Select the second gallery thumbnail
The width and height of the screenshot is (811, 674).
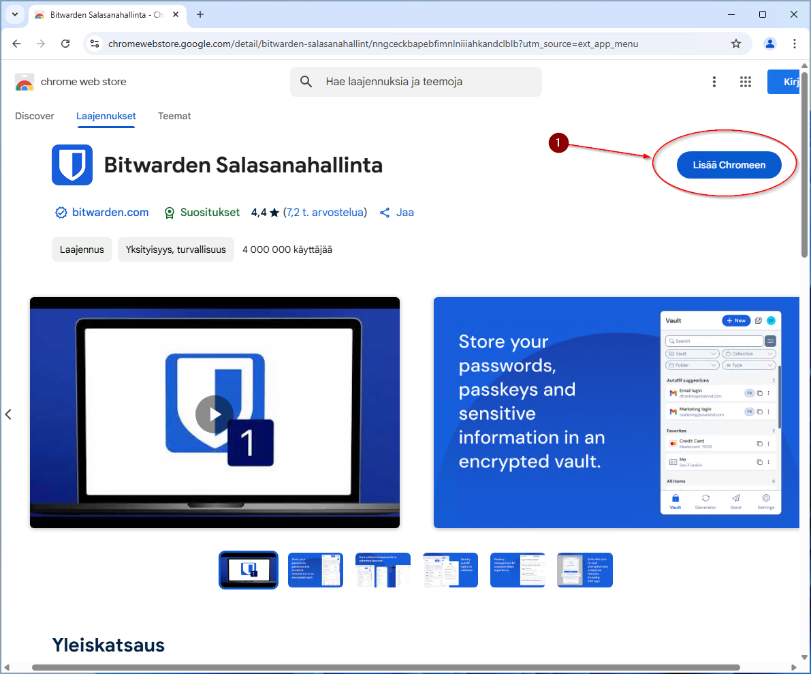coord(315,570)
